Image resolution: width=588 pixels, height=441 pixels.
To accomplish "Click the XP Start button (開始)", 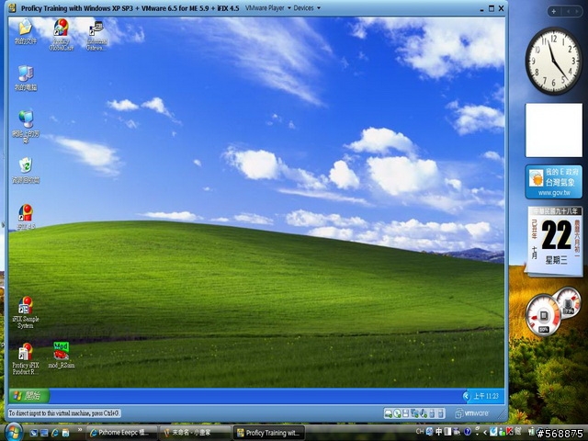I will click(28, 396).
